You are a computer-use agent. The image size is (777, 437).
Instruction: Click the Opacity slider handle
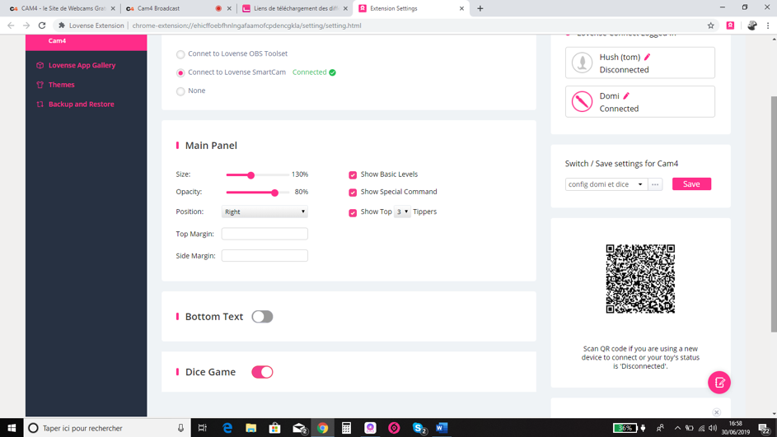tap(274, 193)
